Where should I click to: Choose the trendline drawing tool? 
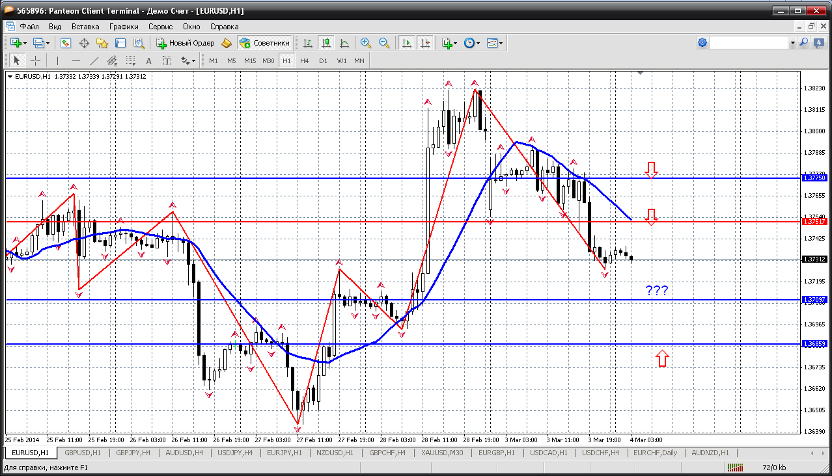[94, 60]
